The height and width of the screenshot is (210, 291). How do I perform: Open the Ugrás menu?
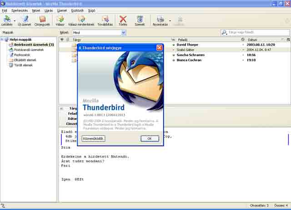point(49,10)
